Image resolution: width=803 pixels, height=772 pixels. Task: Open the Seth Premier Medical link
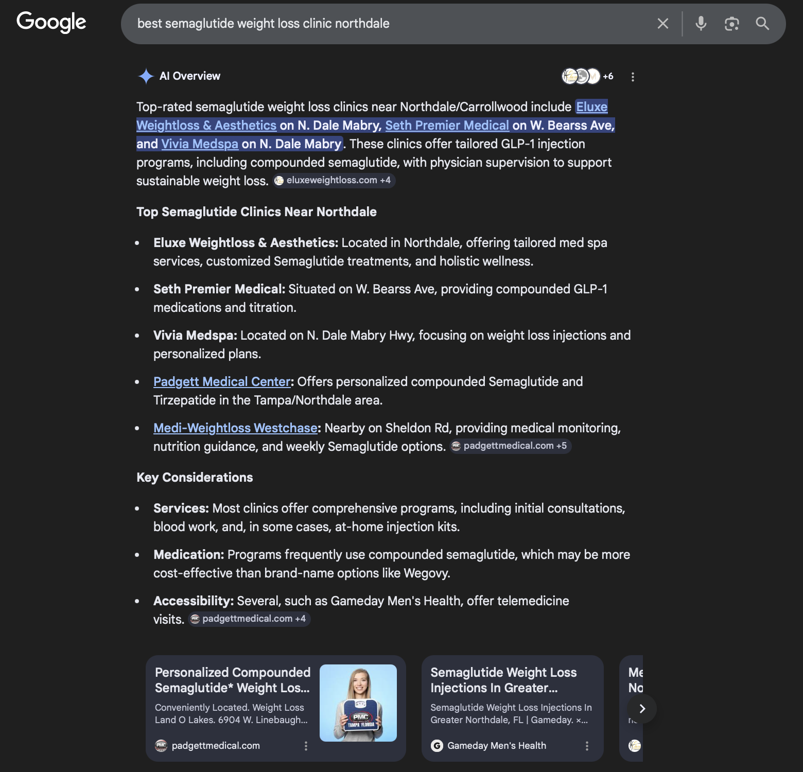(447, 126)
